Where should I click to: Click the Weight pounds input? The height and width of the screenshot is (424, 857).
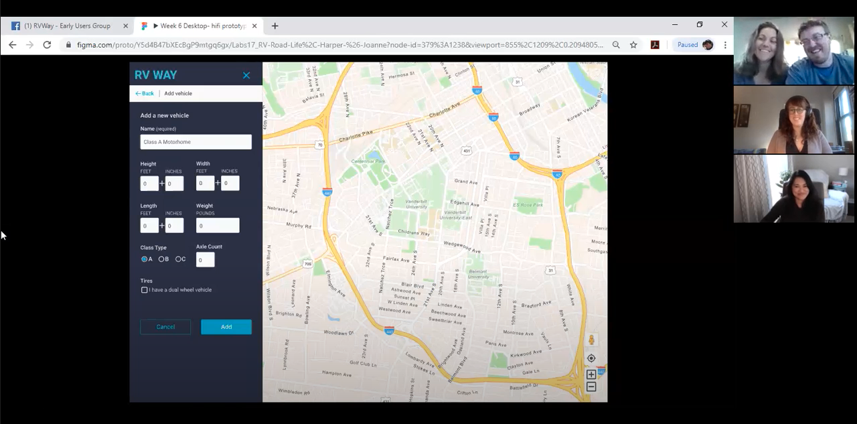pos(218,226)
